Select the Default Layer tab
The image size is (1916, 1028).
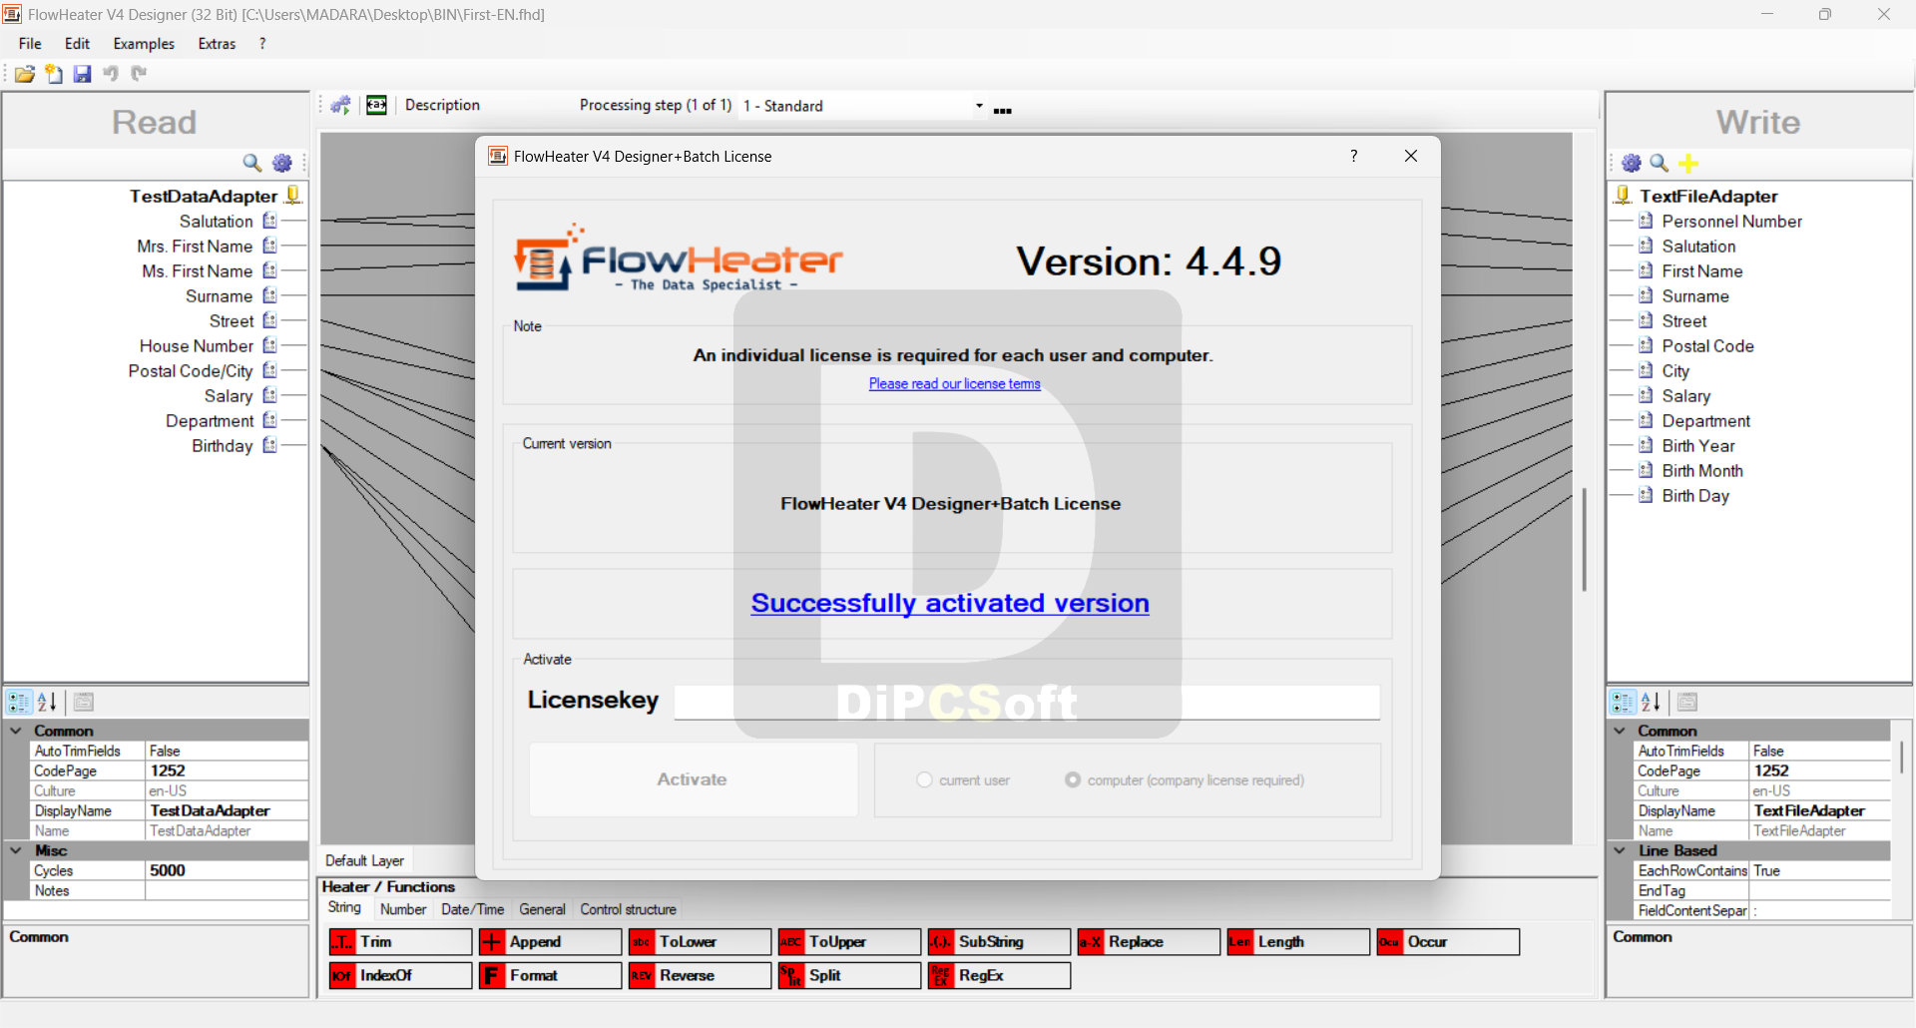click(x=365, y=860)
